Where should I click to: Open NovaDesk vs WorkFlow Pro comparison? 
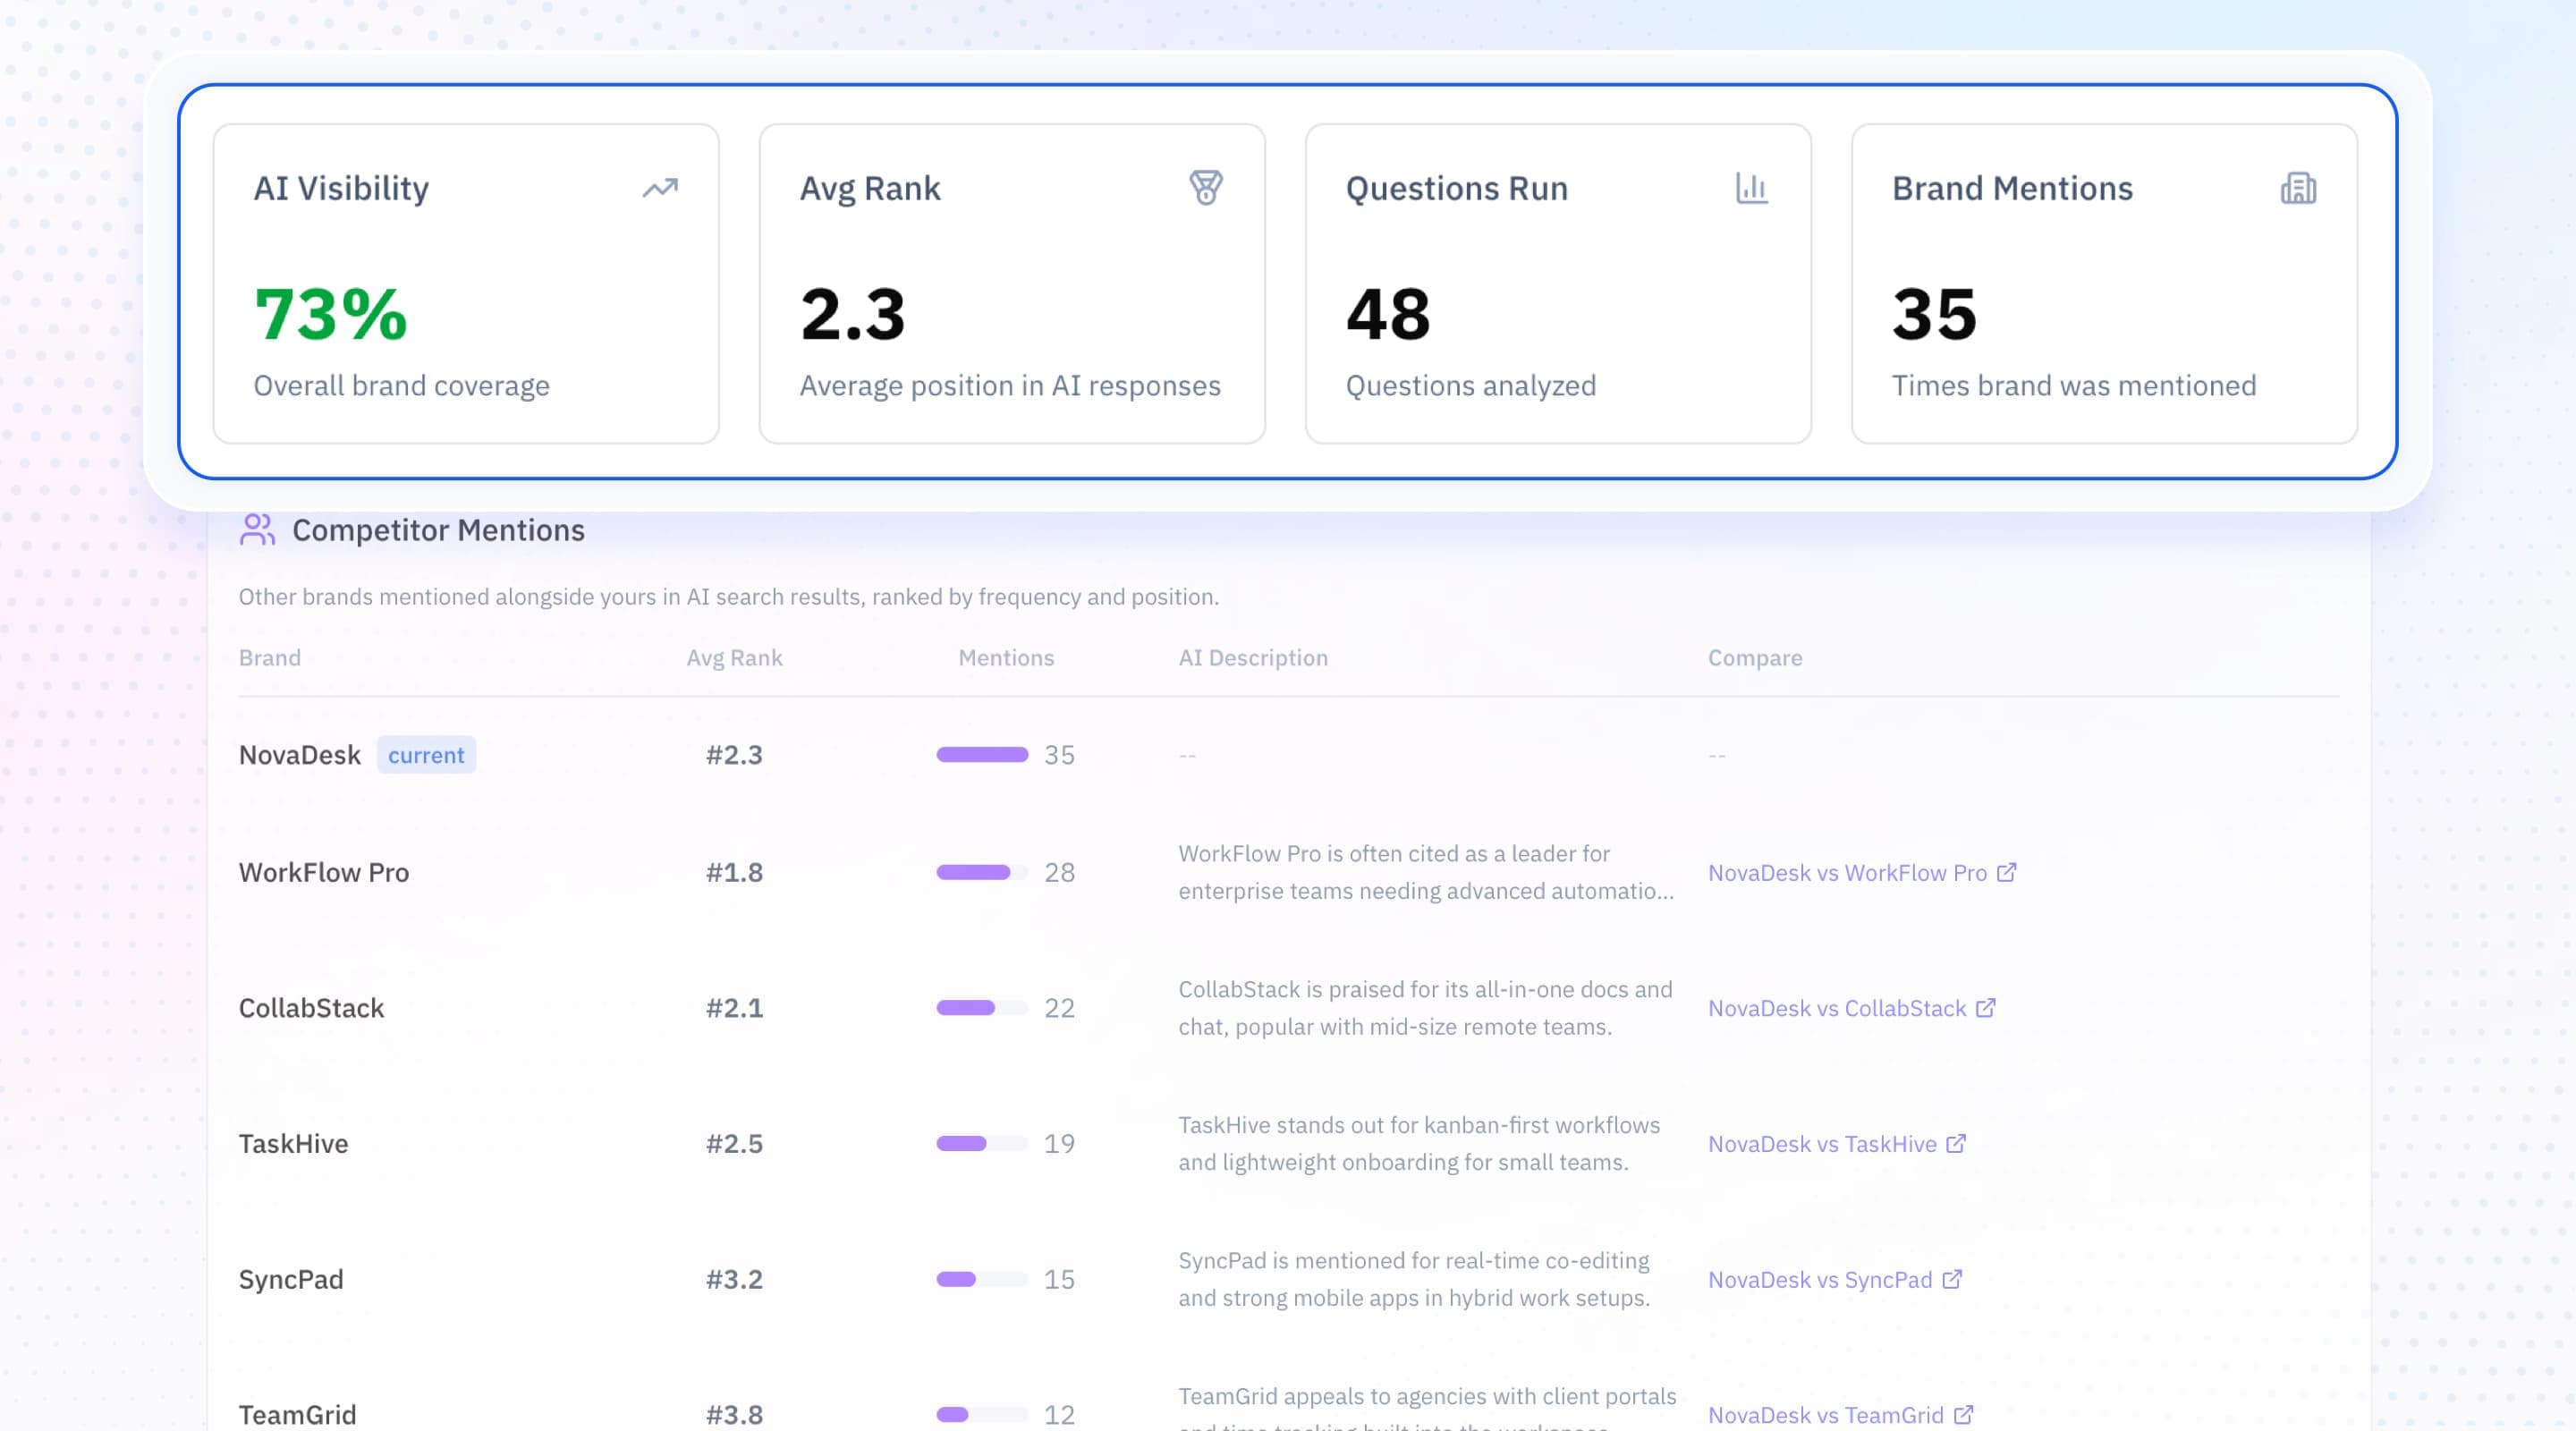tap(1847, 873)
